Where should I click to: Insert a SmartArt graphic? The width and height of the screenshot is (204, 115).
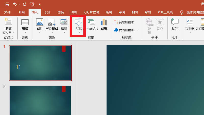(x=91, y=24)
